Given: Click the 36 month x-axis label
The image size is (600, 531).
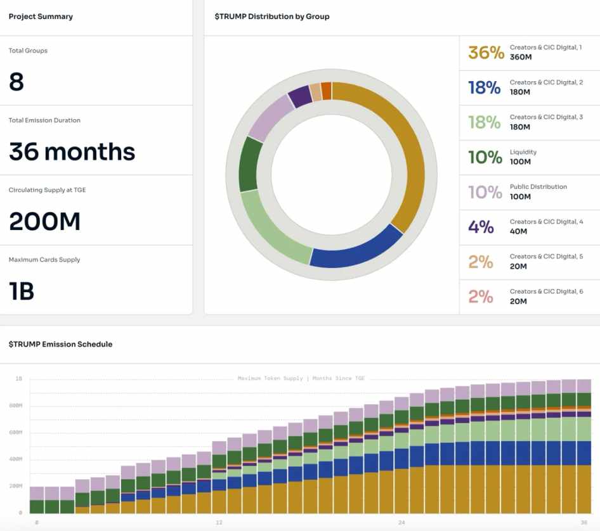Looking at the screenshot, I should (584, 522).
